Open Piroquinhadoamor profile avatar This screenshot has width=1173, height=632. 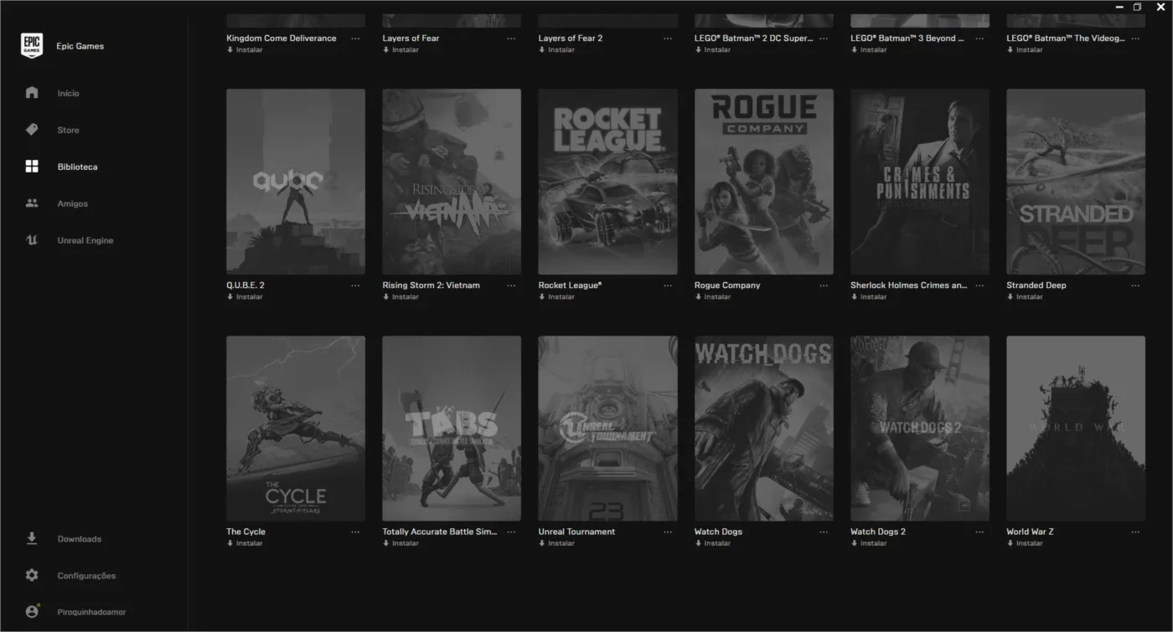(x=32, y=612)
